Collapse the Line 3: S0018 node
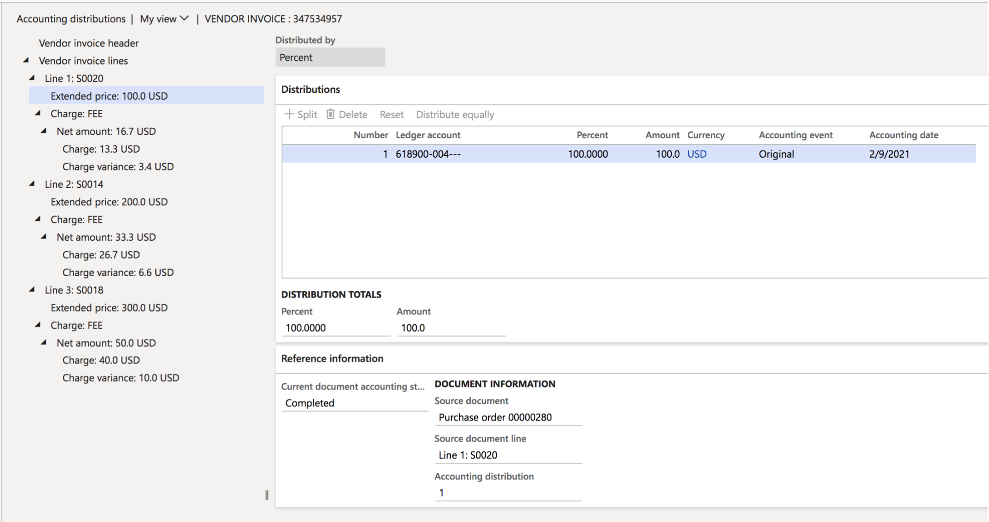 (32, 289)
